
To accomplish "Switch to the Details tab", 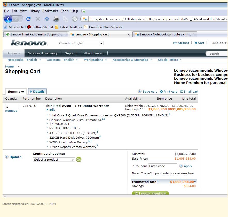I will [37, 92].
